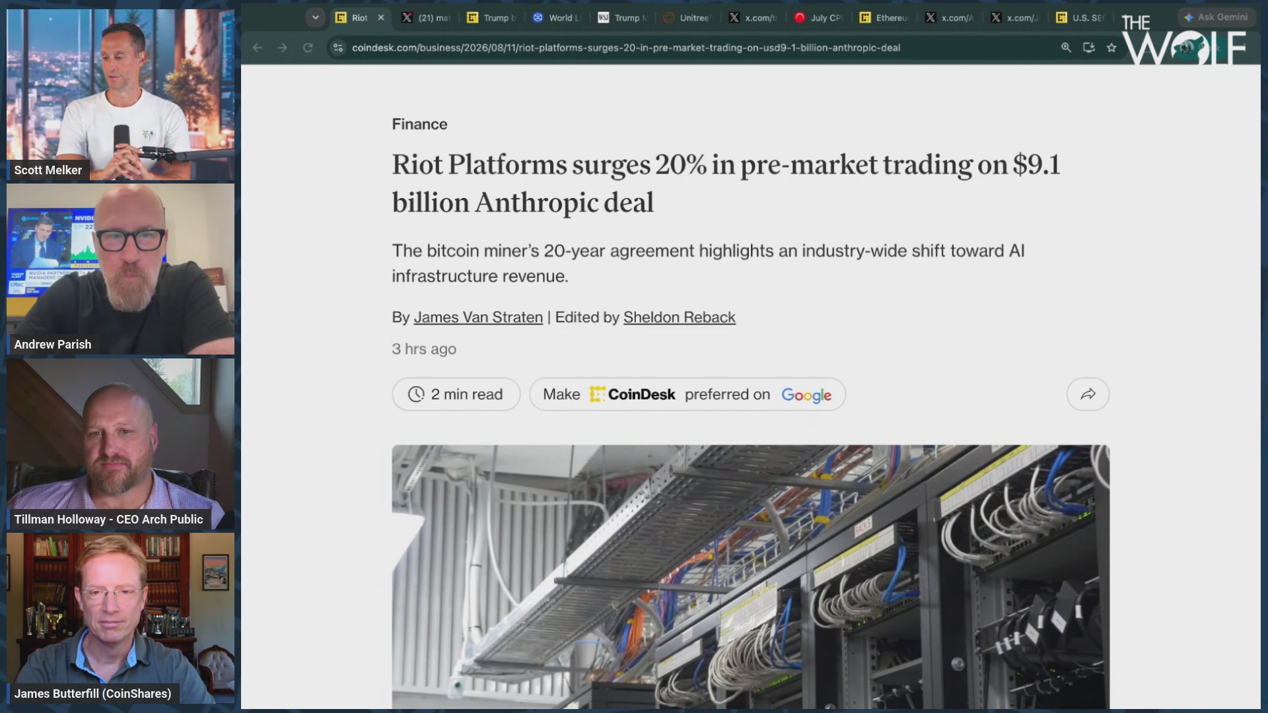Reload the CoinDesk page
Image resolution: width=1268 pixels, height=713 pixels.
tap(308, 48)
